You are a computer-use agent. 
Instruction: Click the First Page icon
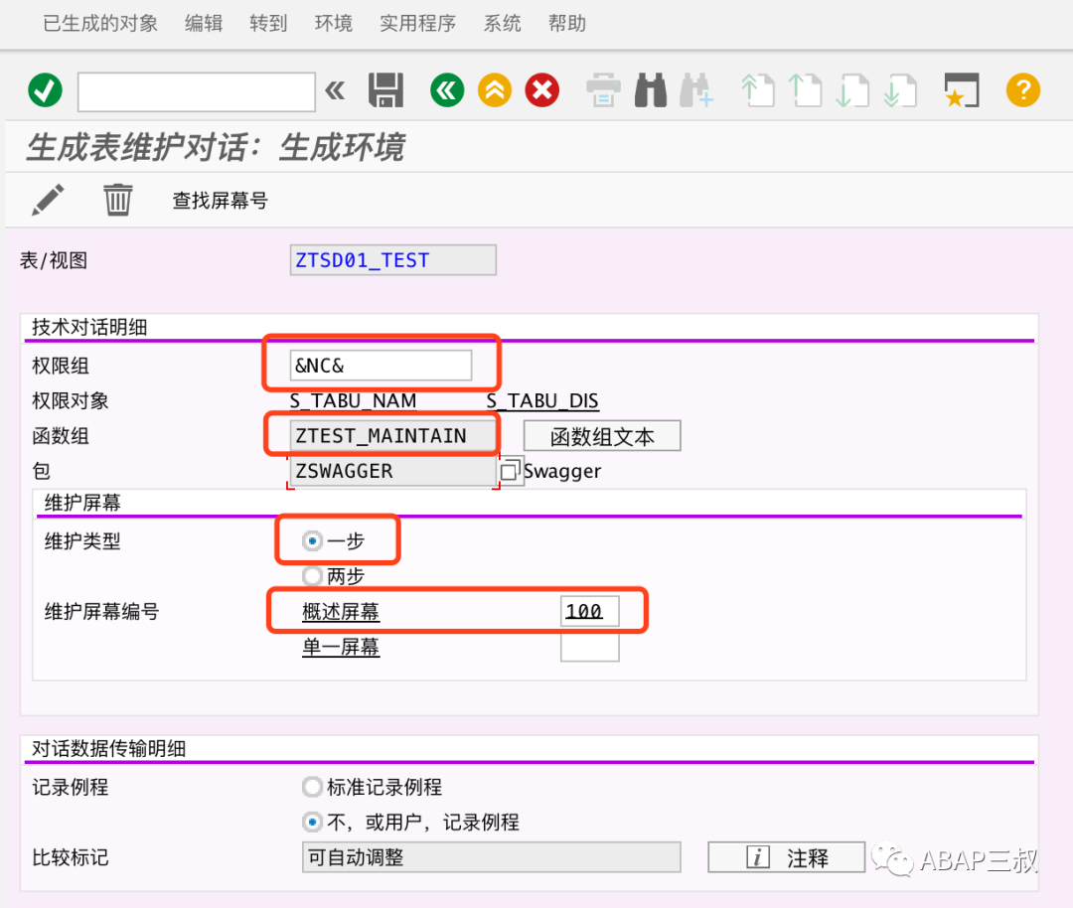click(758, 90)
